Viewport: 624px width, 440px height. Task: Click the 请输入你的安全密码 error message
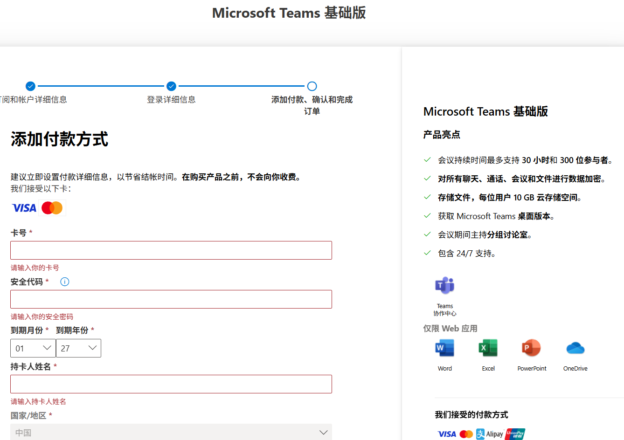(42, 316)
